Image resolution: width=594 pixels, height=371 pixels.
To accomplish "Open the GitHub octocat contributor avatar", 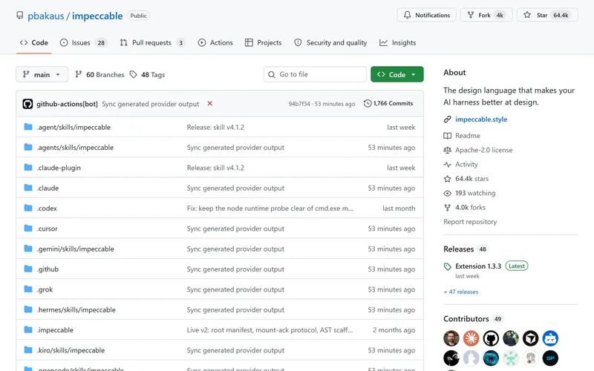I will pyautogui.click(x=491, y=338).
